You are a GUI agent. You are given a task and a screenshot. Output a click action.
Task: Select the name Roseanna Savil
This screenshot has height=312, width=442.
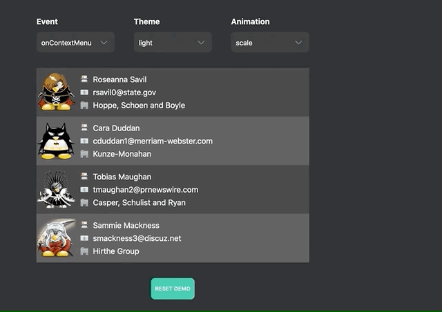pos(119,79)
